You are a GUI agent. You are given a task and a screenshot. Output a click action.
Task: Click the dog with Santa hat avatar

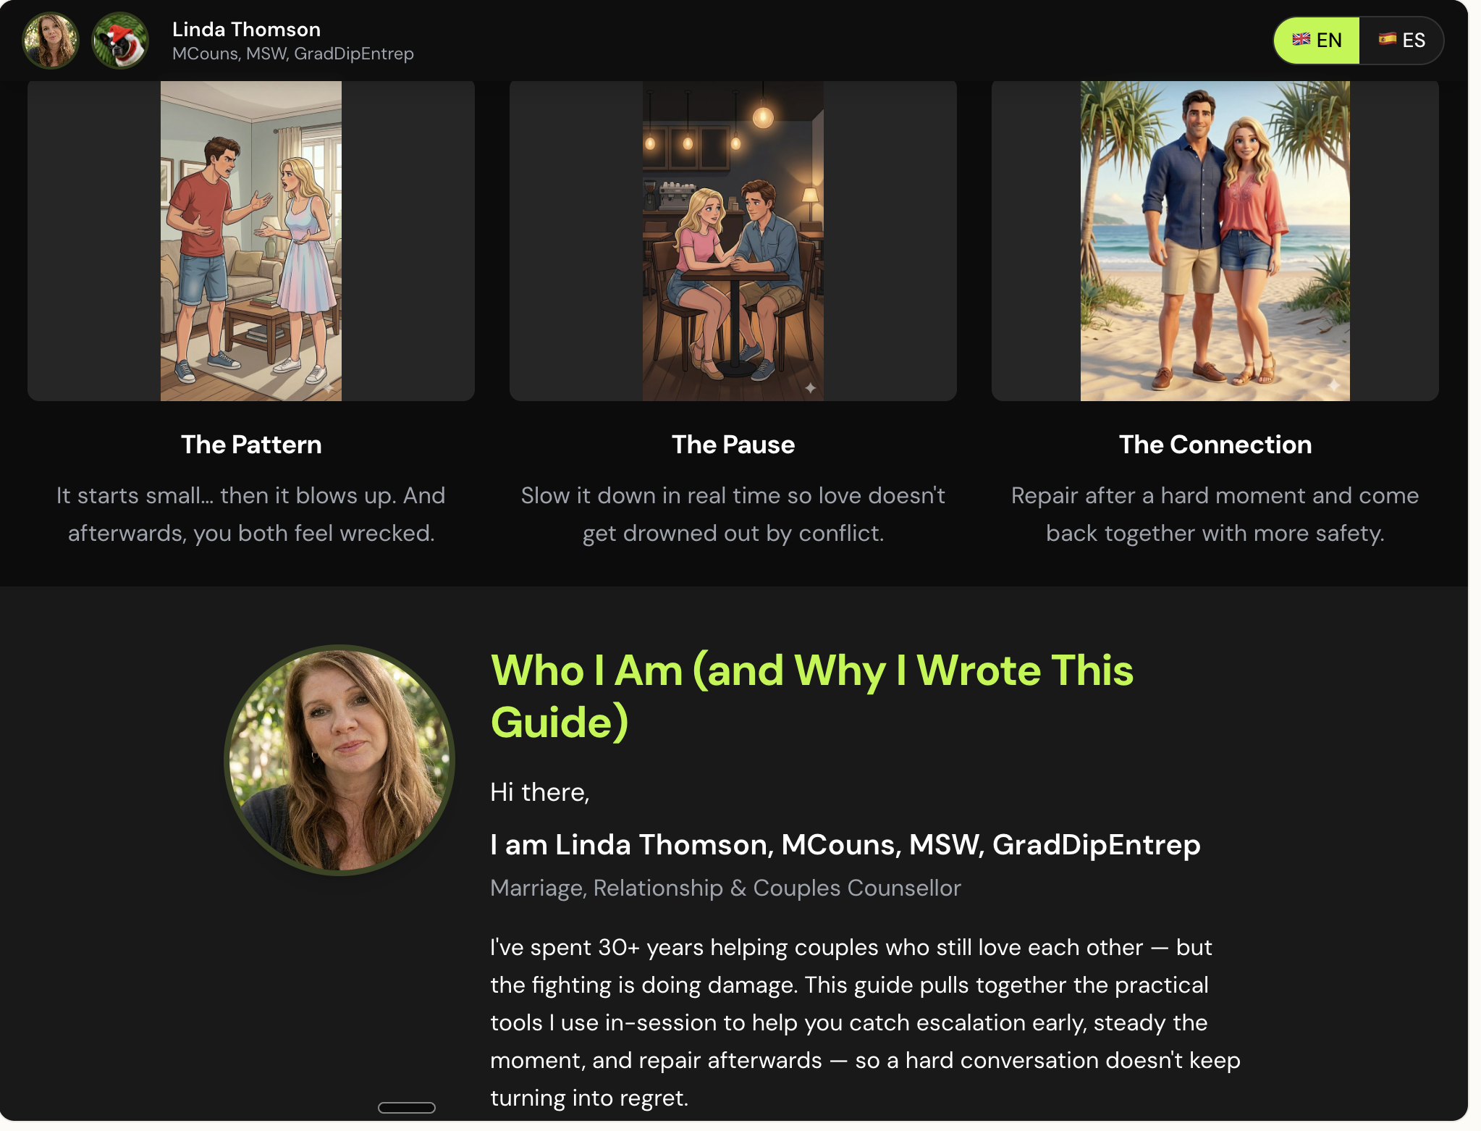(x=120, y=41)
